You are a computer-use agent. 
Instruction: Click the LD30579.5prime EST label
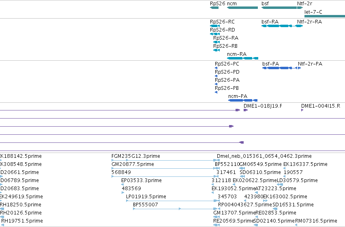tap(297, 180)
